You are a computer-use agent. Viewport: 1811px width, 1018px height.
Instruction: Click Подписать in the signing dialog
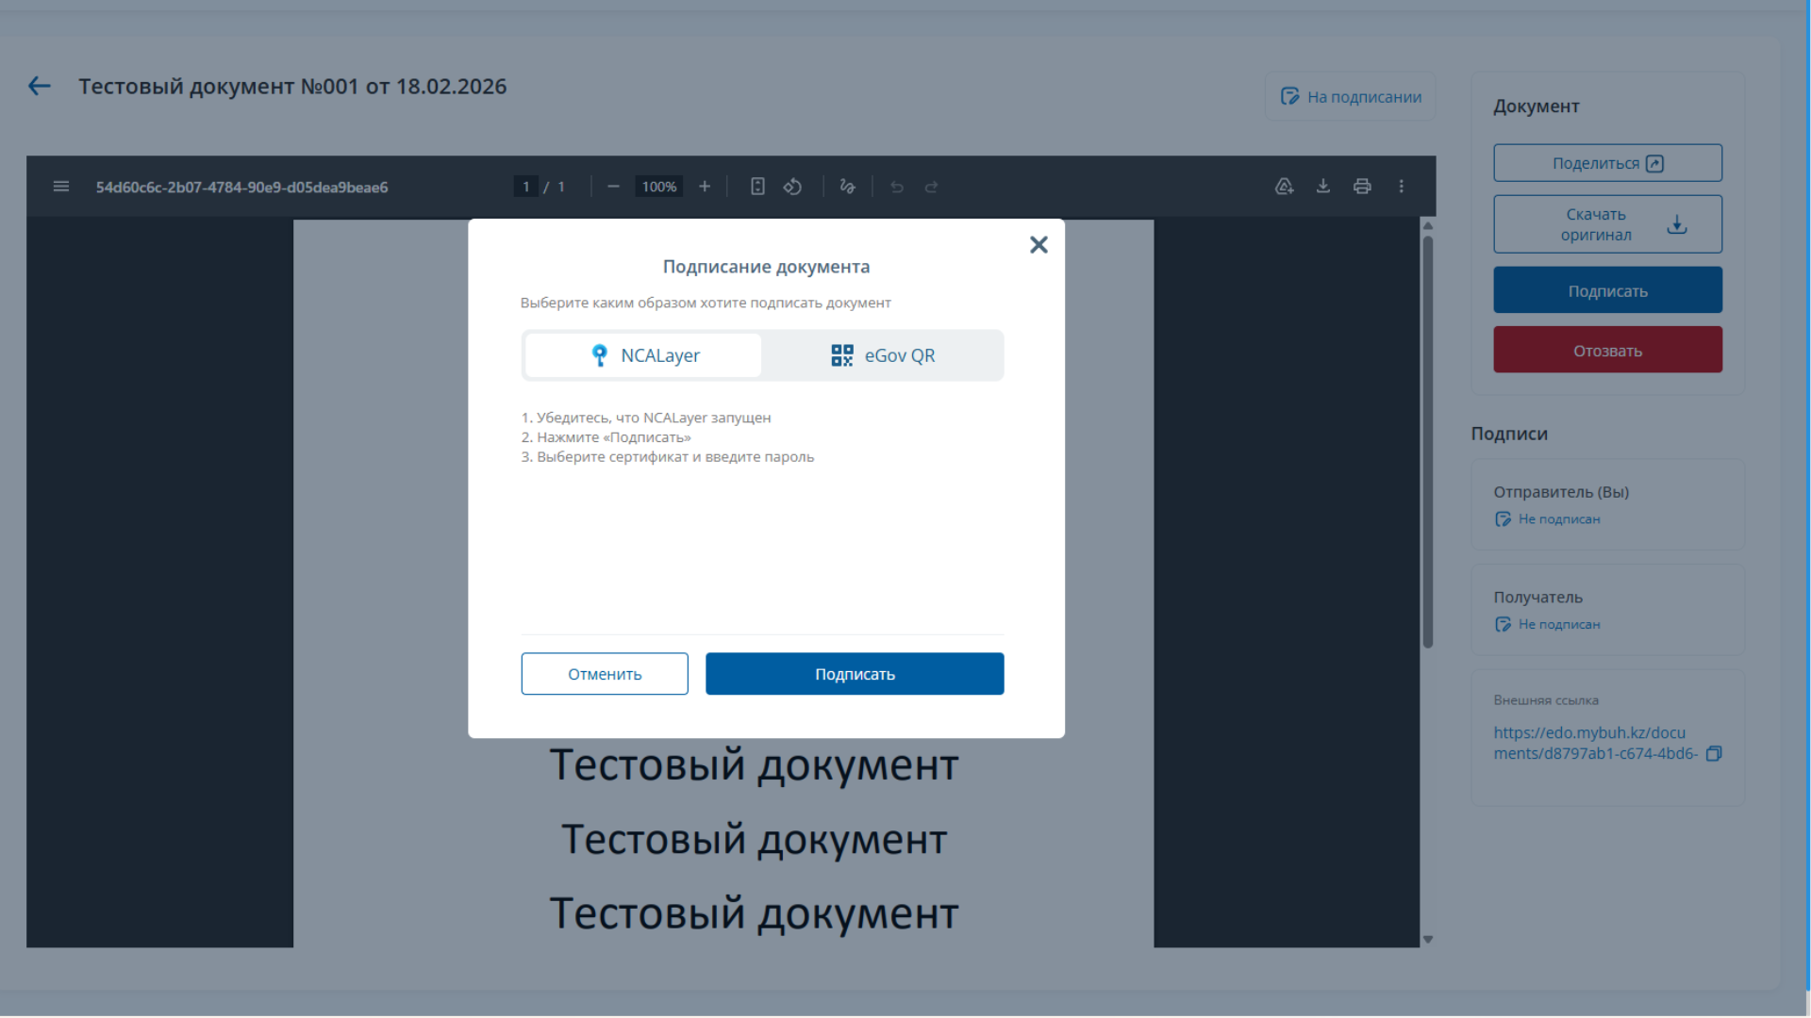tap(855, 673)
